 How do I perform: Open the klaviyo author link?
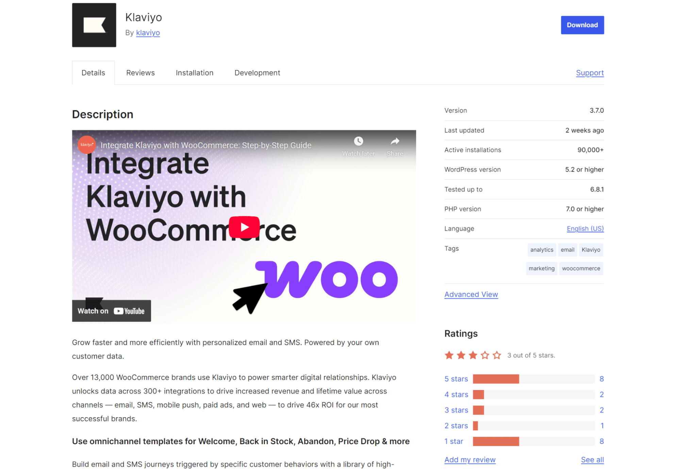pos(148,33)
